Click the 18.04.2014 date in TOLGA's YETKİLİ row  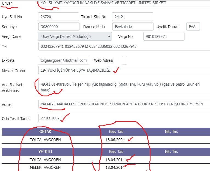115,160
